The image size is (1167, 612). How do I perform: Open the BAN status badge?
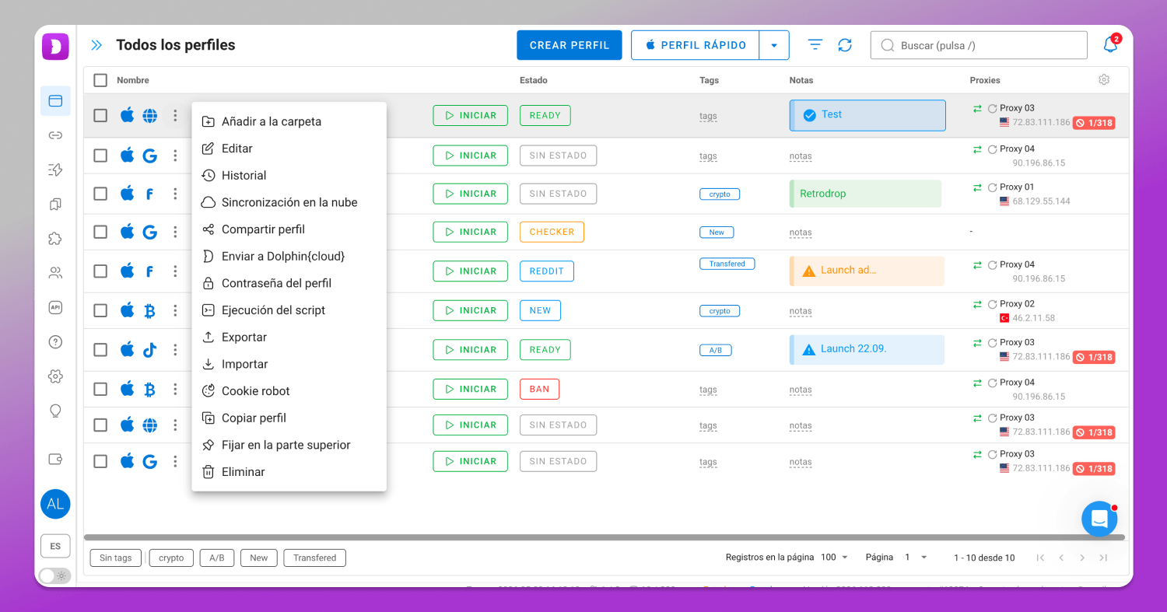(x=539, y=389)
